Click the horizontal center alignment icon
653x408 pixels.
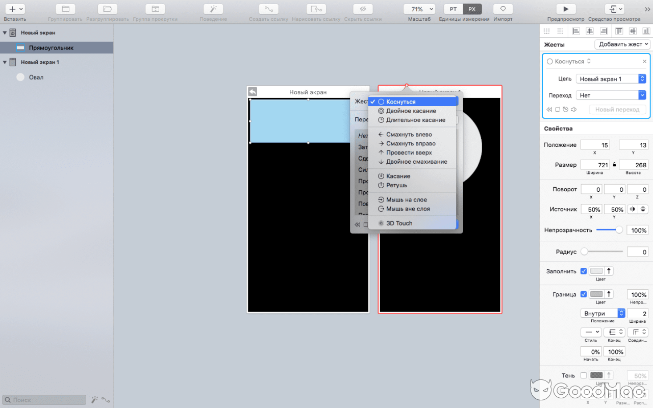[x=590, y=31]
